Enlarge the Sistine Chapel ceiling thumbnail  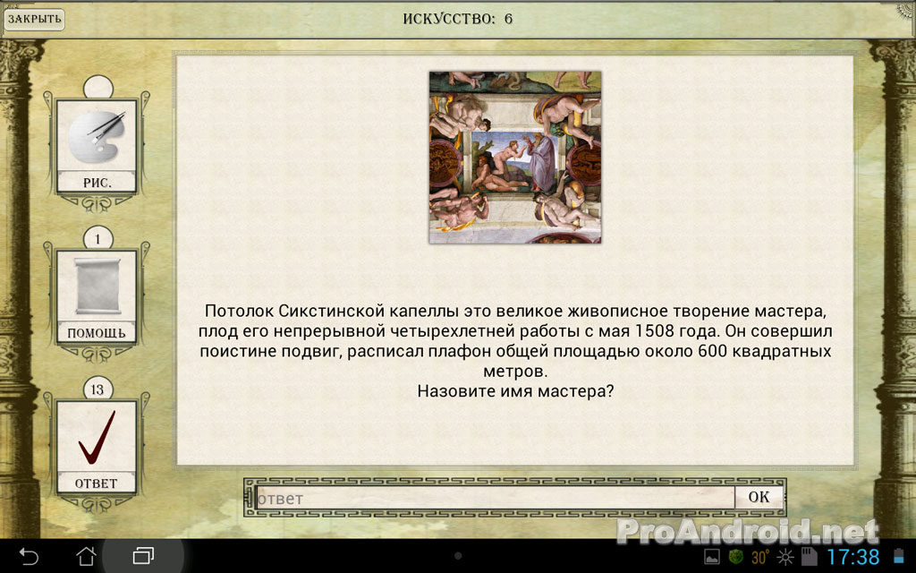(x=515, y=158)
